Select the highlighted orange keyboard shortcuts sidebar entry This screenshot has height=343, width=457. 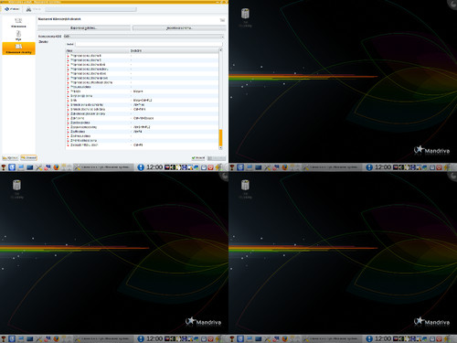18,48
